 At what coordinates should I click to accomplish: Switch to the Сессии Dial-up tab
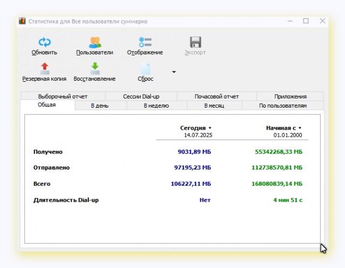coord(141,96)
